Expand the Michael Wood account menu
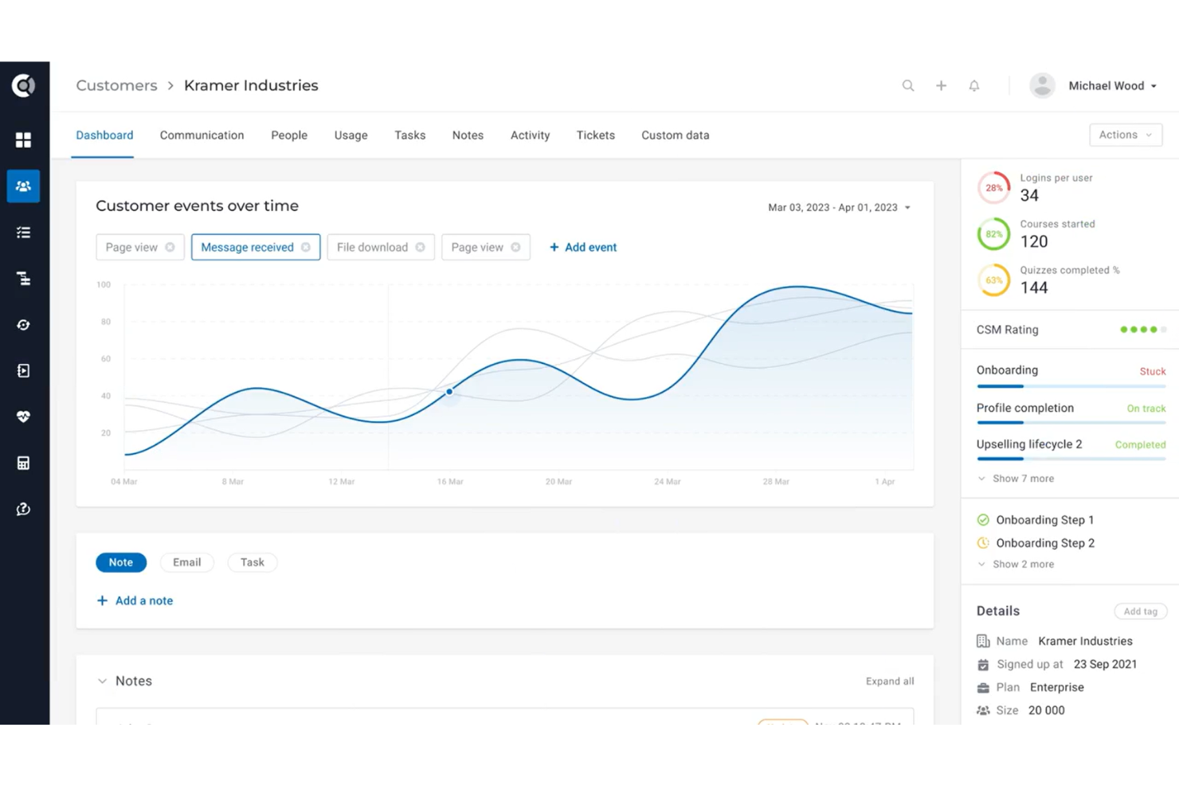1179x786 pixels. coord(1112,85)
